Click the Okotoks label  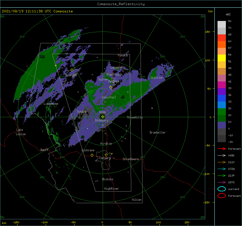[x=108, y=179]
